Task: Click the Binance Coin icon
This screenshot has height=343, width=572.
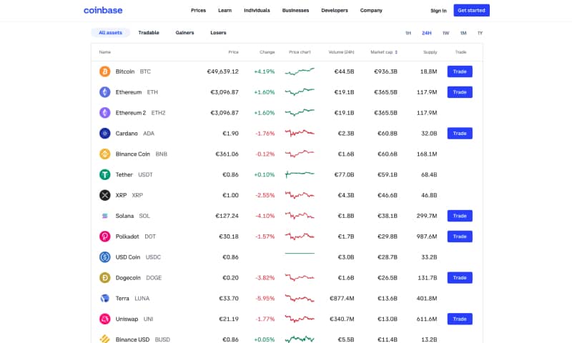Action: pos(104,154)
